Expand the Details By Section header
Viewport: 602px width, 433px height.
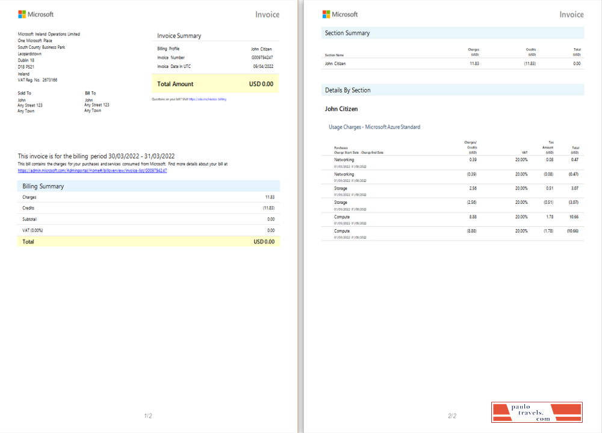point(453,89)
